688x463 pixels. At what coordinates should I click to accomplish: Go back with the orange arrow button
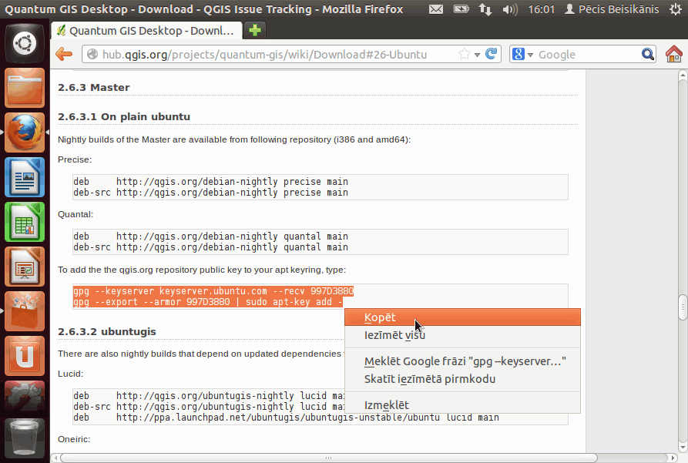pyautogui.click(x=64, y=55)
